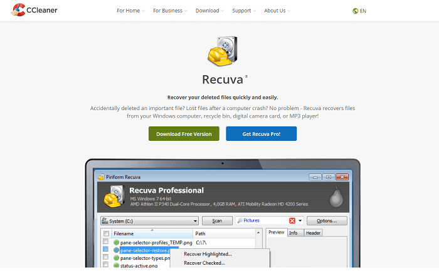
Task: Choose Recover Highlighted... from context menu
Action: pos(208,254)
